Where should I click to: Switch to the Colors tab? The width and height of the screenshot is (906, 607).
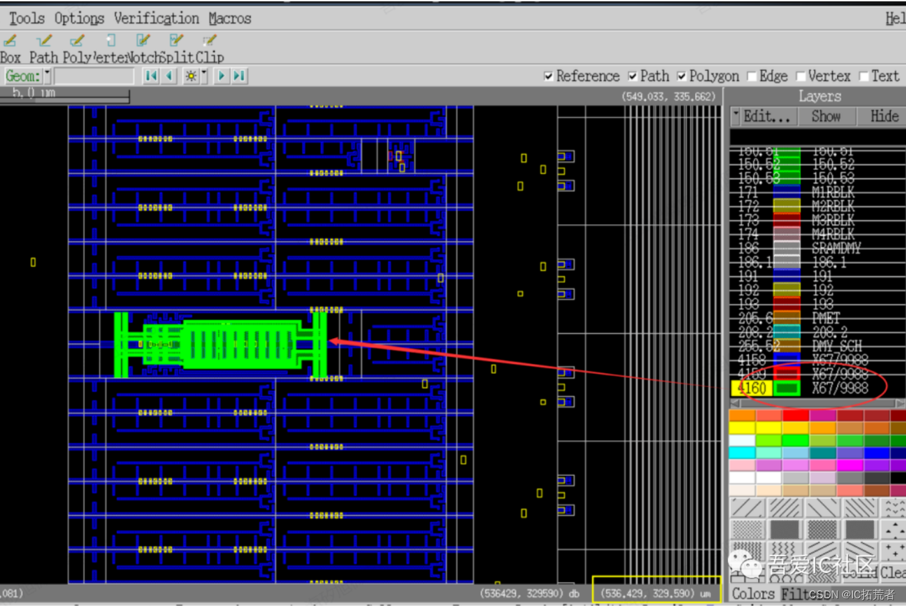point(753,594)
